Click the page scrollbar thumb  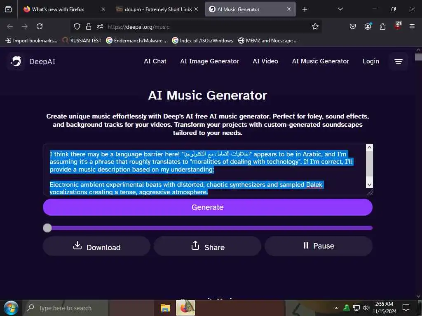(418, 57)
